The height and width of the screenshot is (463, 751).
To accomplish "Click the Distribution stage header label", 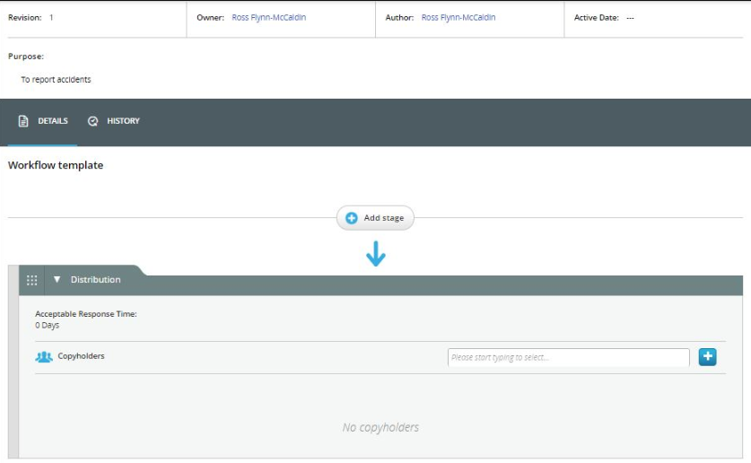I will click(x=96, y=280).
